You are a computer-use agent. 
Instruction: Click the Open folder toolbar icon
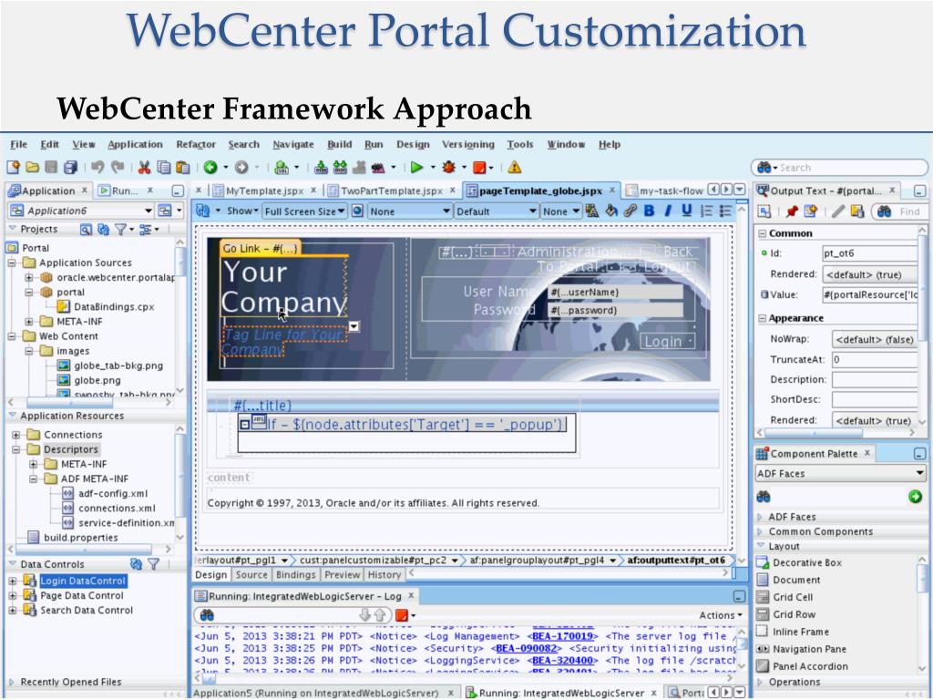[x=33, y=168]
